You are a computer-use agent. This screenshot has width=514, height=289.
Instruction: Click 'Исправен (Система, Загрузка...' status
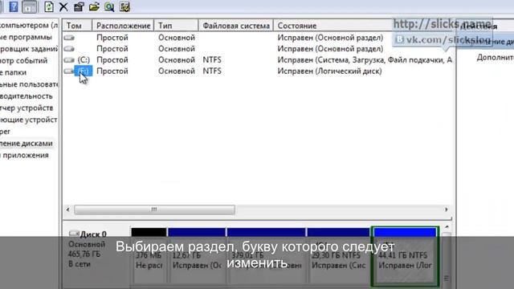pyautogui.click(x=365, y=60)
